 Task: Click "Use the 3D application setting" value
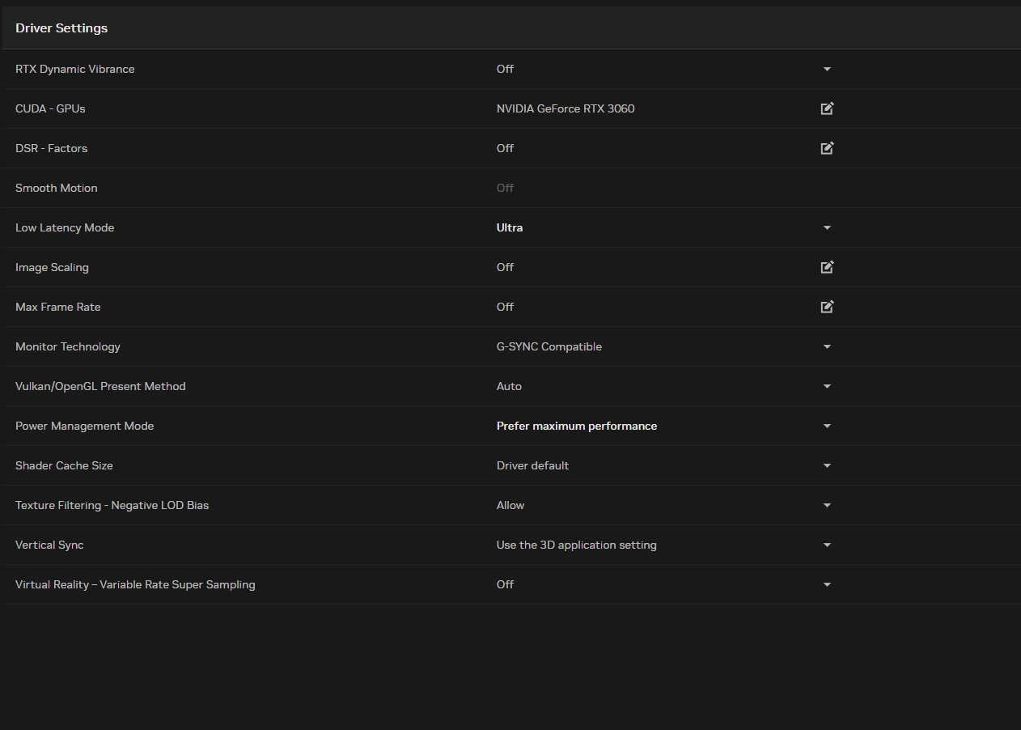(x=576, y=545)
